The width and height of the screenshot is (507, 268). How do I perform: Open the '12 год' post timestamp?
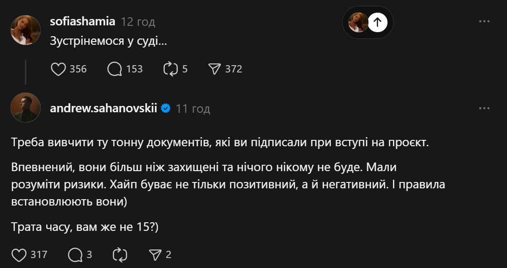[138, 21]
